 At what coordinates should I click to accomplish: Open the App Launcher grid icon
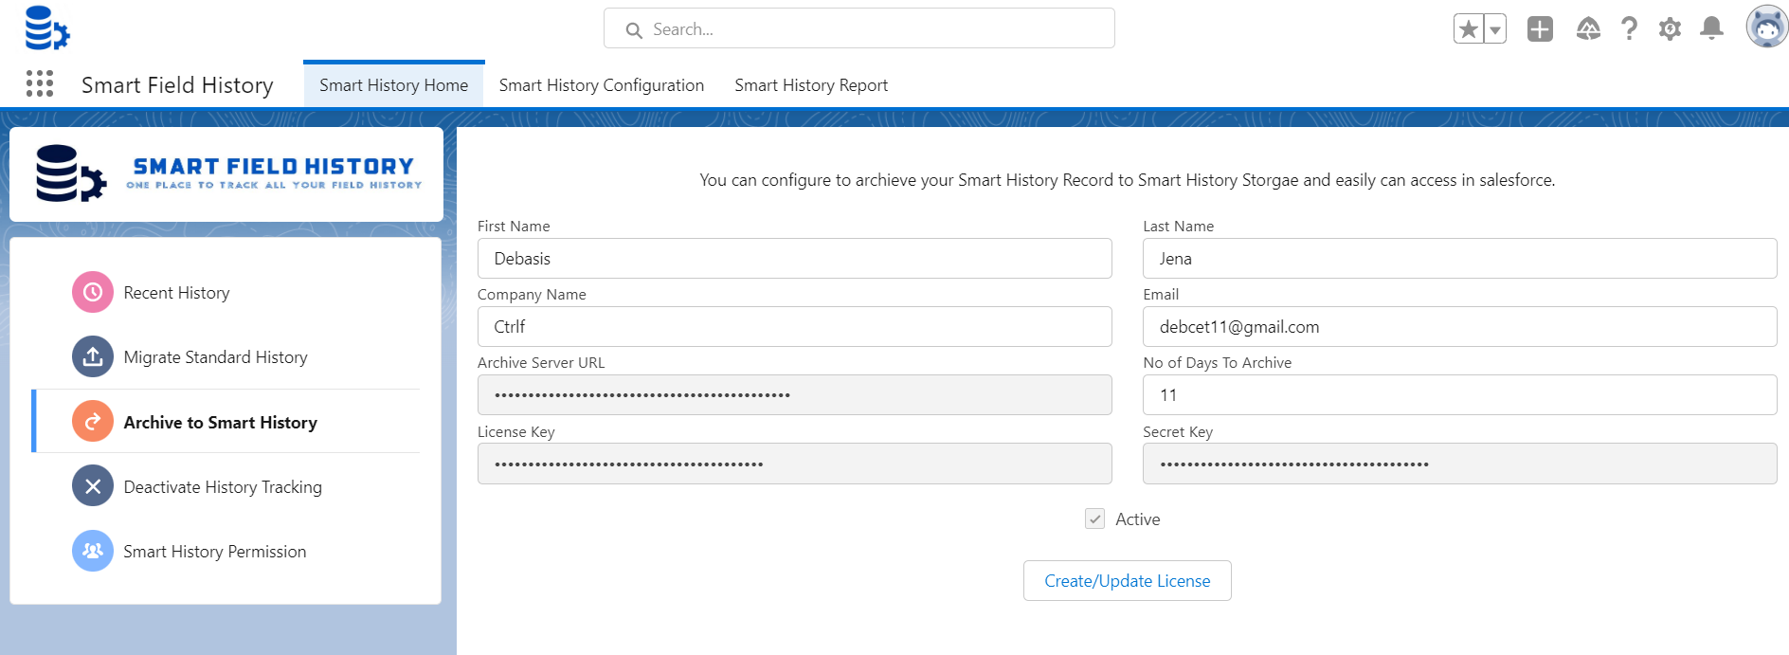[x=40, y=84]
